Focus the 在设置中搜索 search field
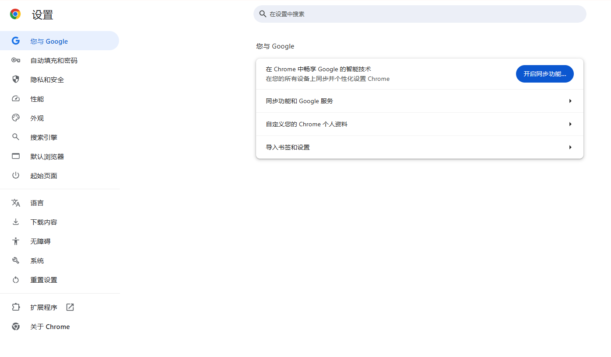Viewport: 611px width, 357px height. (420, 14)
